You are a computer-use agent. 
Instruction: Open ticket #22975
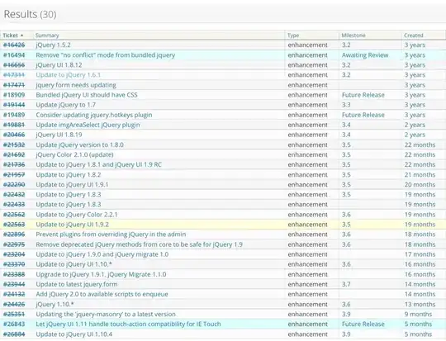point(14,244)
